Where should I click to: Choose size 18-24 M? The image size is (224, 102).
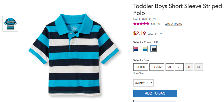pos(157,67)
